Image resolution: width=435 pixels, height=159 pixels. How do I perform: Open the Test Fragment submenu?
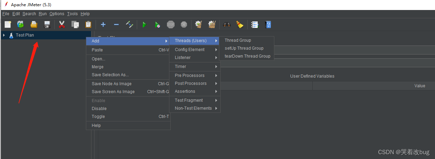[195, 100]
